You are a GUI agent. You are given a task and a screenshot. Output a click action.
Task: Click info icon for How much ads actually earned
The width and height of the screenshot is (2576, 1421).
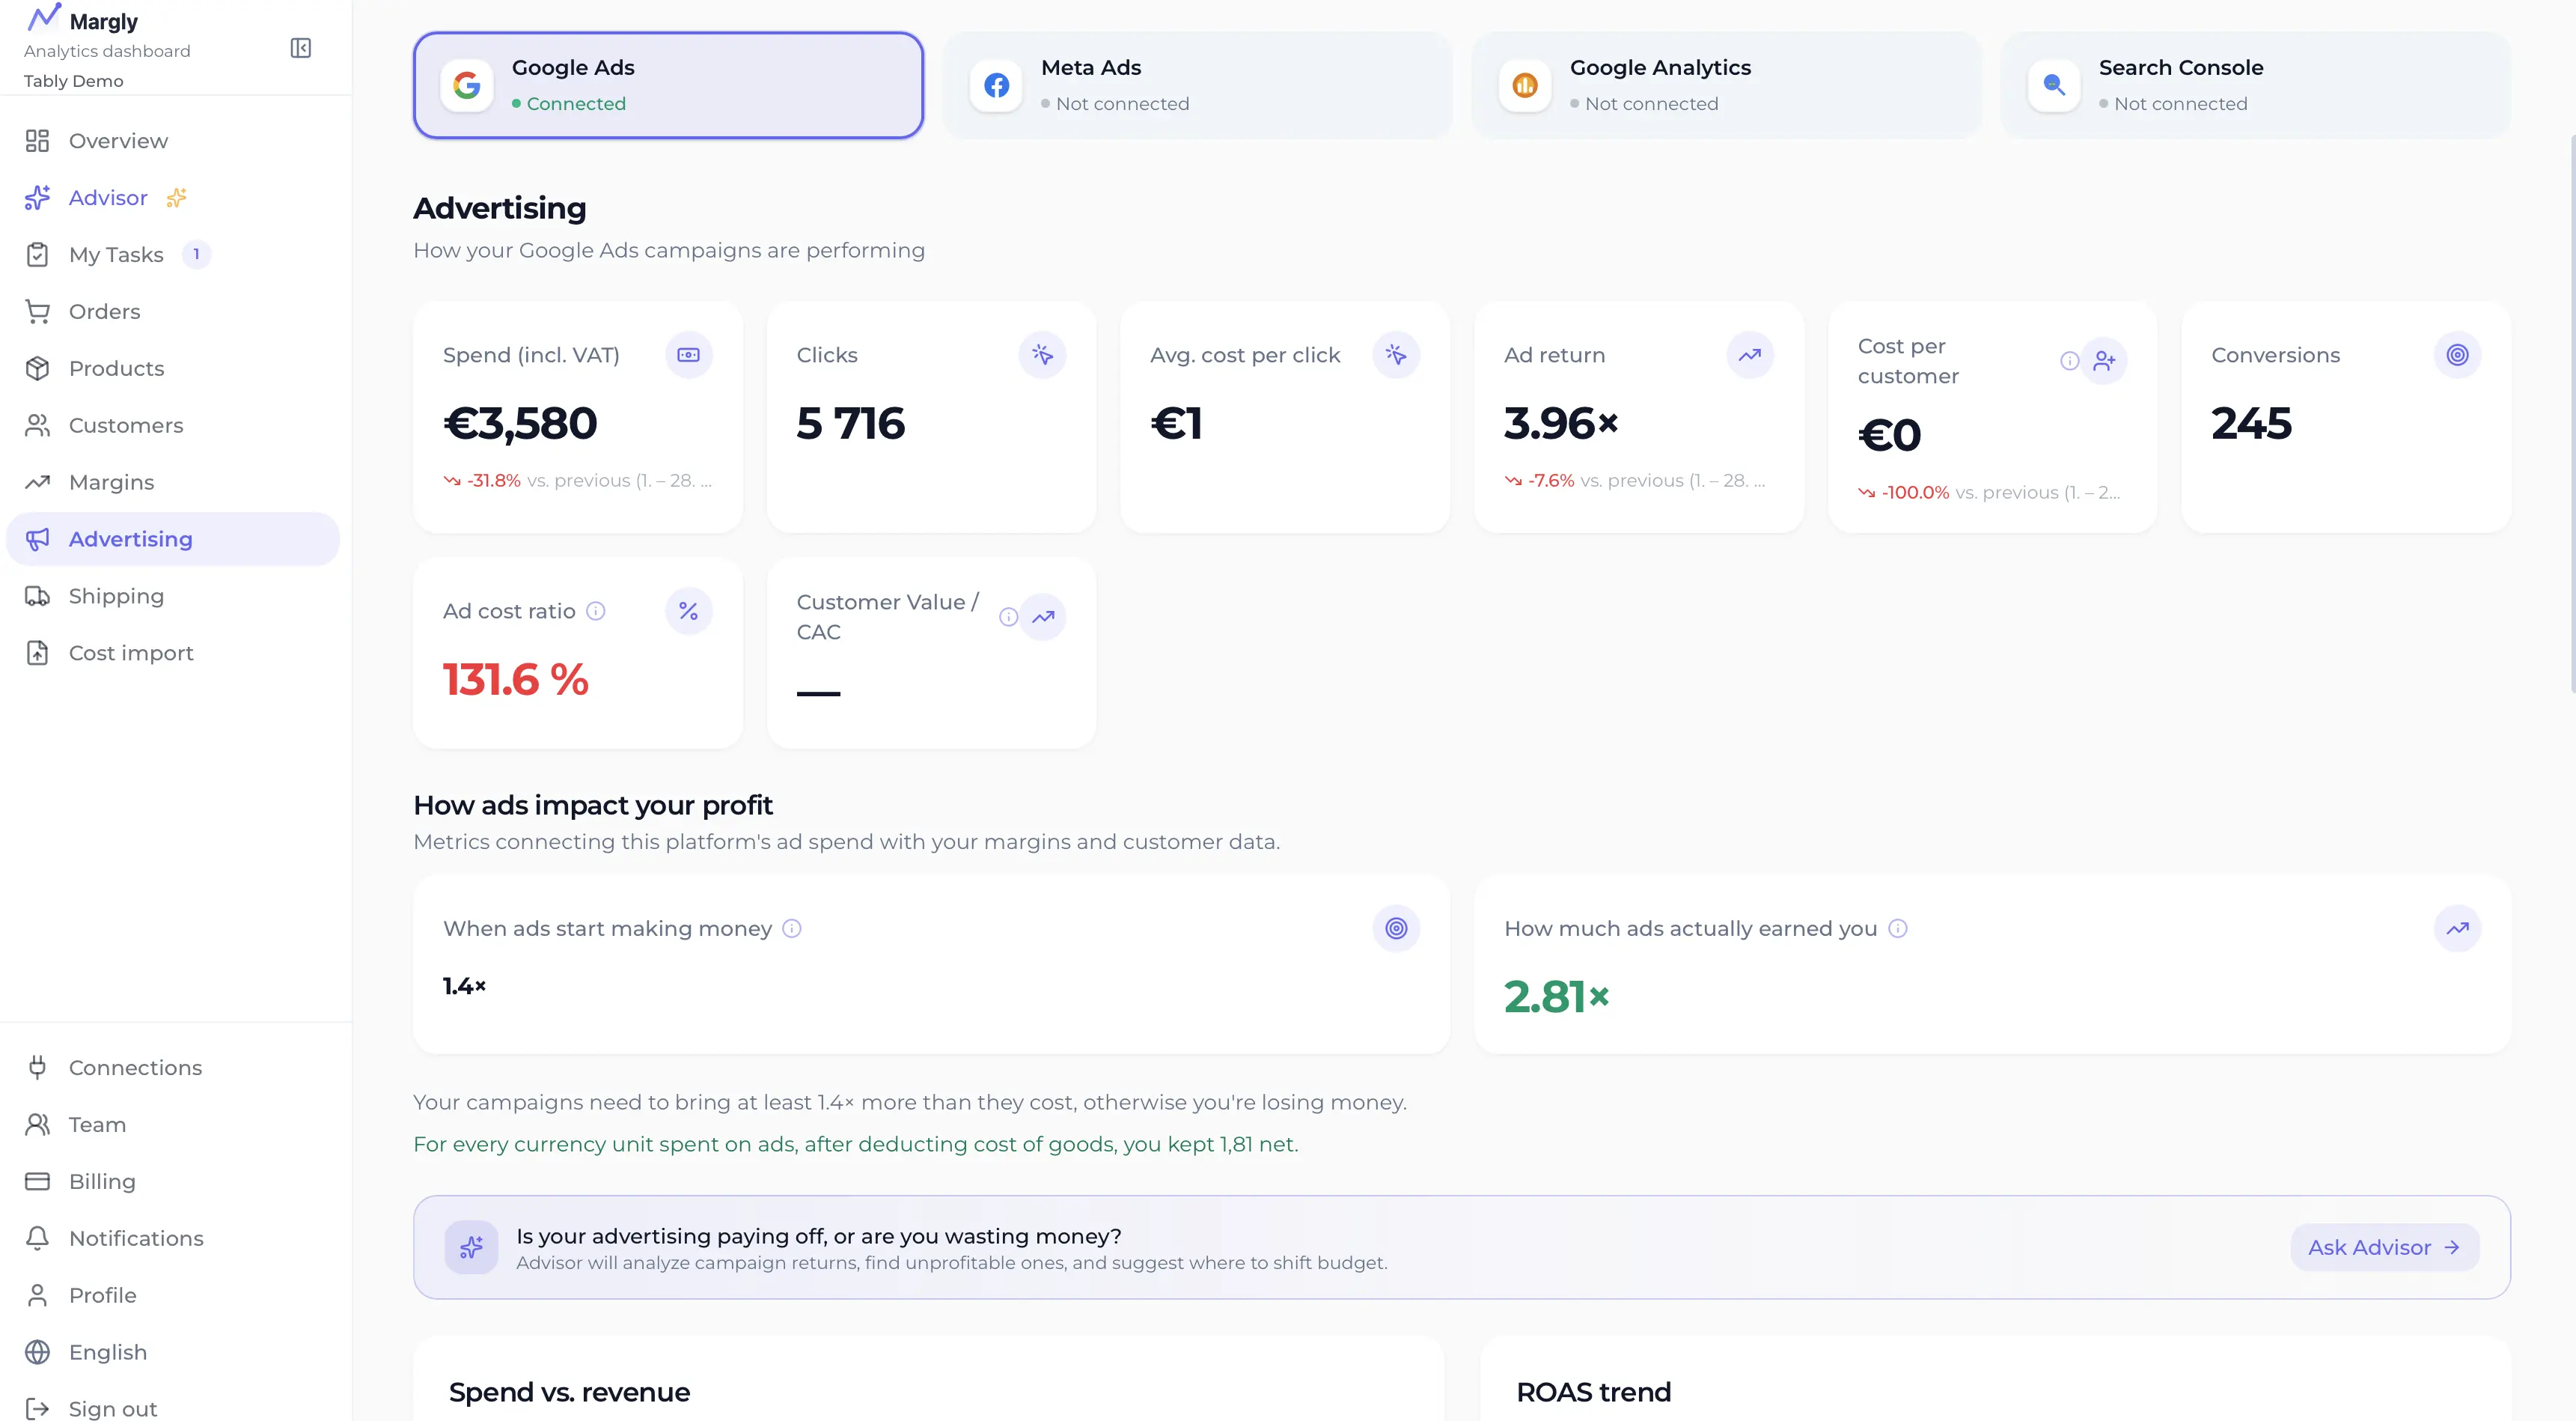(x=1898, y=928)
